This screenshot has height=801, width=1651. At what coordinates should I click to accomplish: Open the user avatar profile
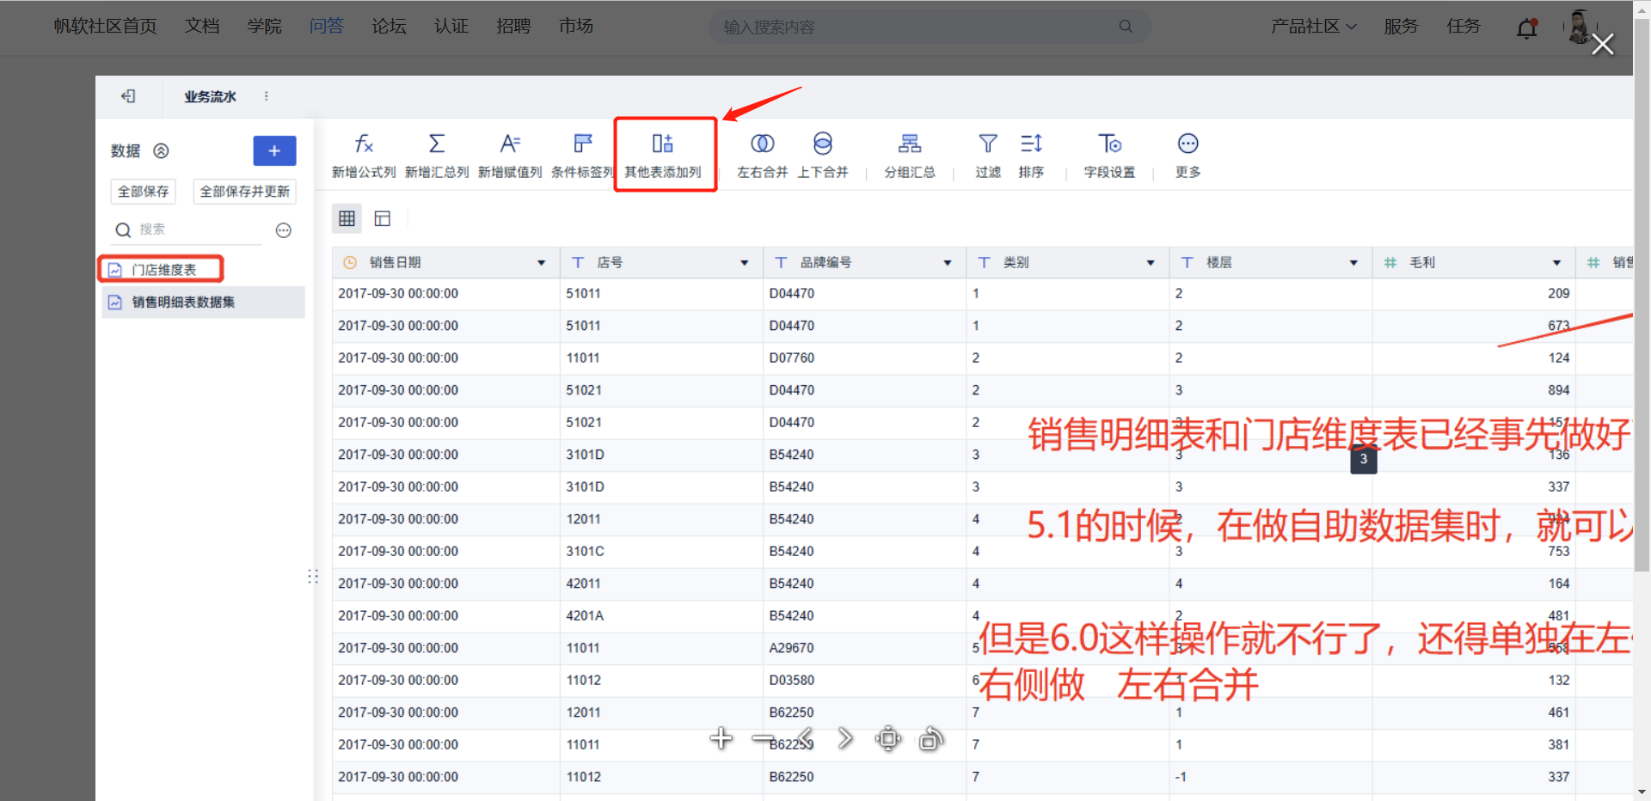[x=1580, y=27]
